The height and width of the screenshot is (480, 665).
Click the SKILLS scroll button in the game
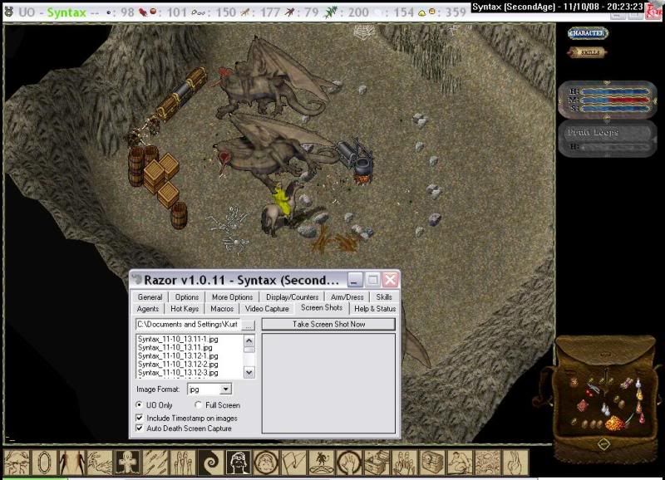coord(589,52)
